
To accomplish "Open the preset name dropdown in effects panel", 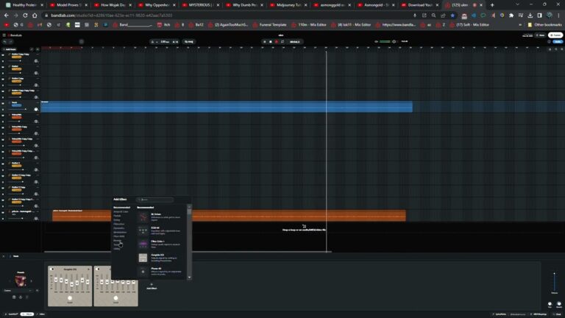I will point(18,291).
